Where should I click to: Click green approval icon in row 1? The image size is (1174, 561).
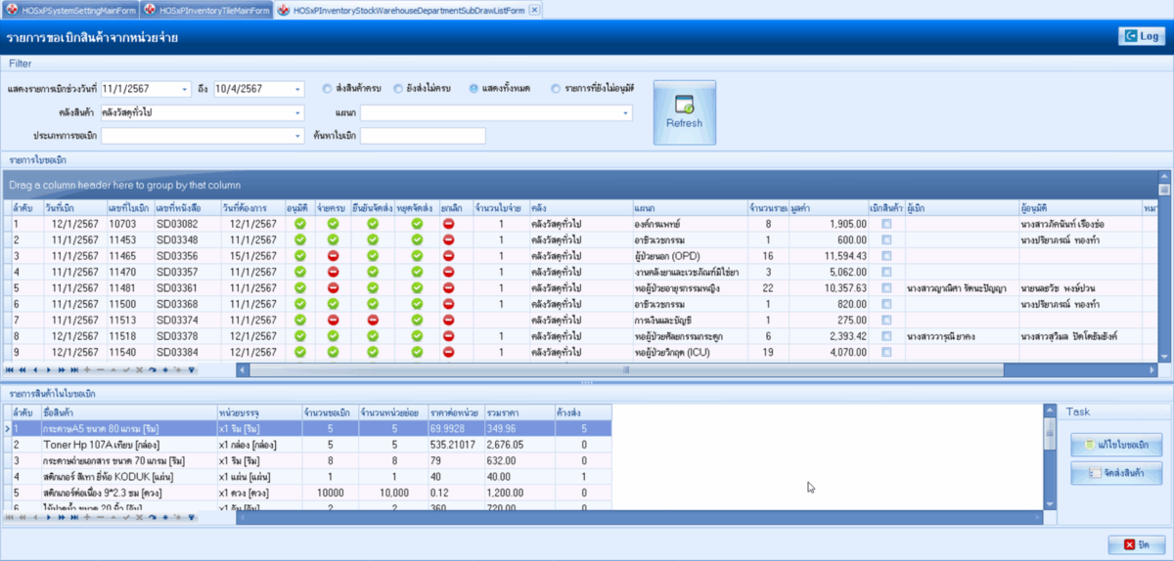300,224
